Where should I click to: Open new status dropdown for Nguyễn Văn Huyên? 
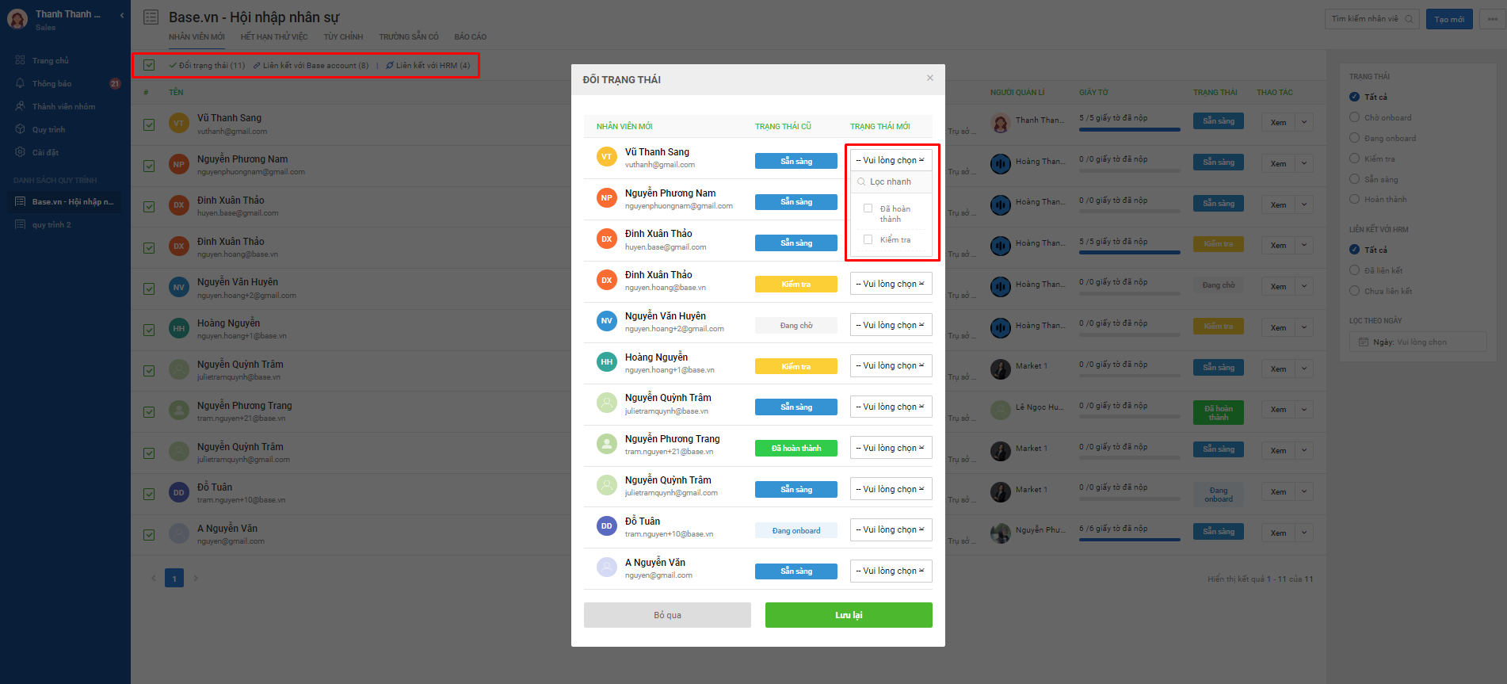click(x=891, y=325)
